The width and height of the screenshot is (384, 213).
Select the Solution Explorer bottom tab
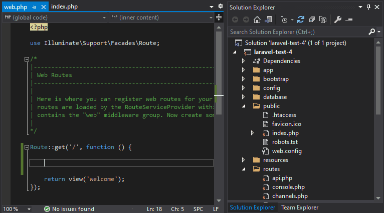click(x=253, y=207)
